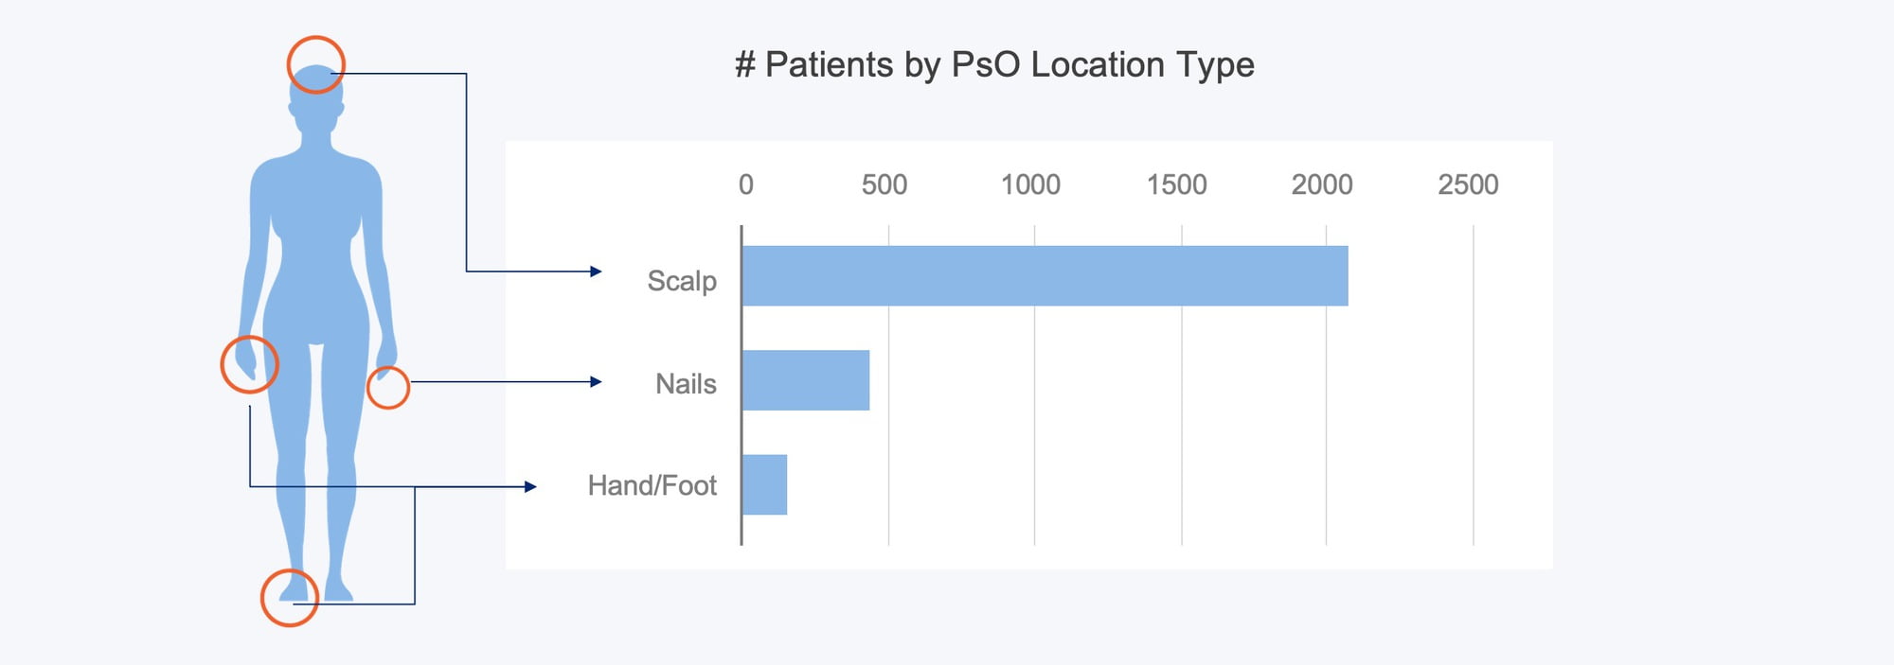Screen dimensions: 1894x665
Task: Click the Hand/Foot category label
Action: (x=652, y=485)
